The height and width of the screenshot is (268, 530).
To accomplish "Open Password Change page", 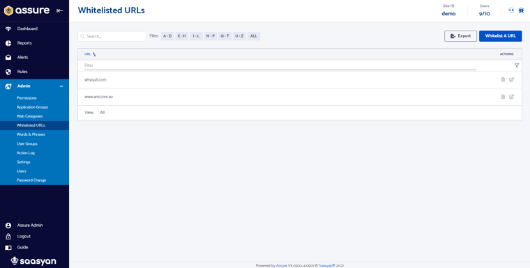I will tap(31, 180).
